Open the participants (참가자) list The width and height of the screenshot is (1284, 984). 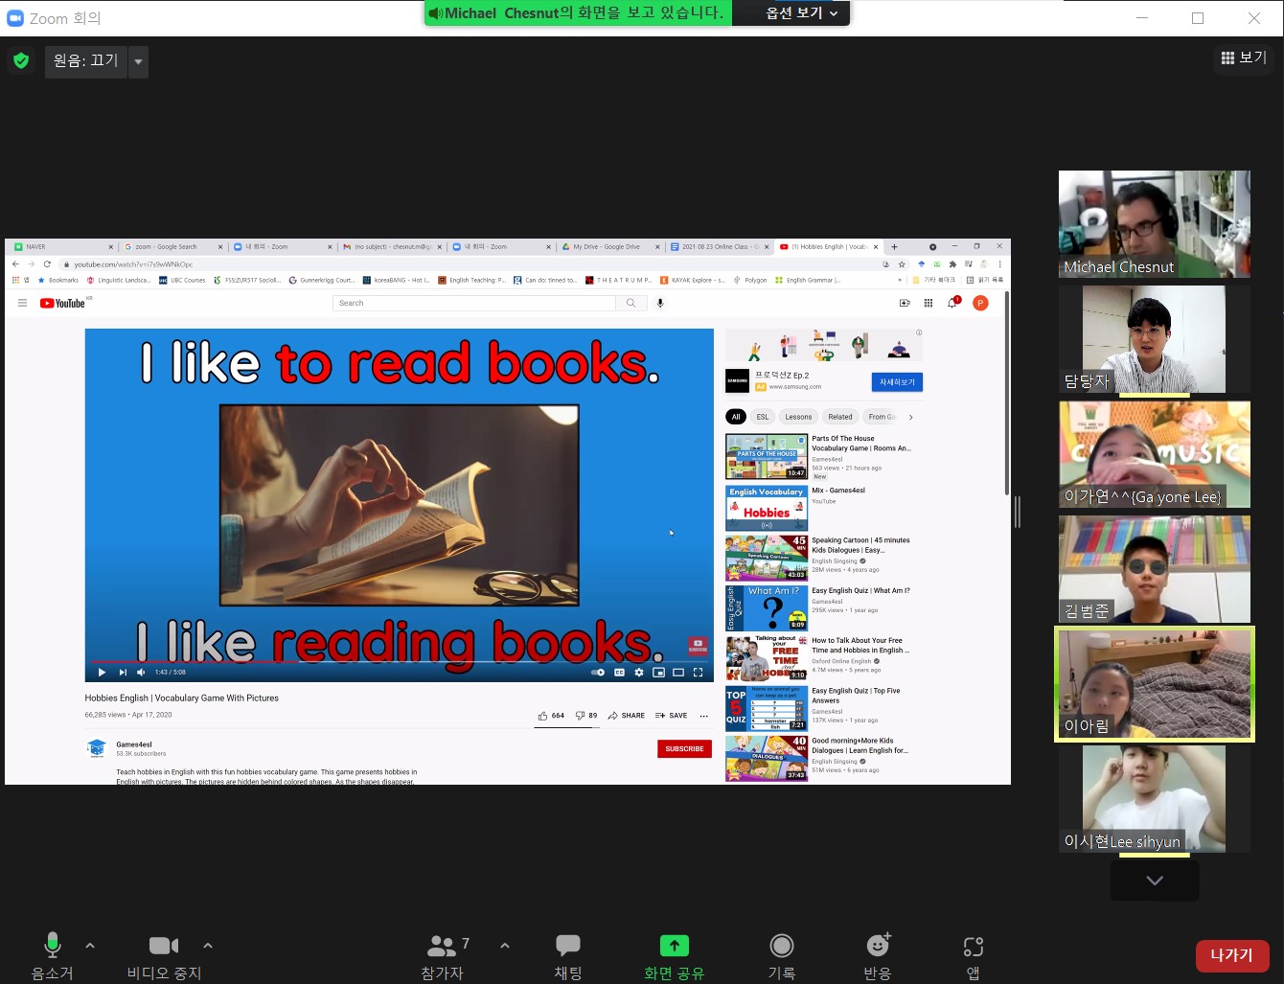(x=442, y=956)
